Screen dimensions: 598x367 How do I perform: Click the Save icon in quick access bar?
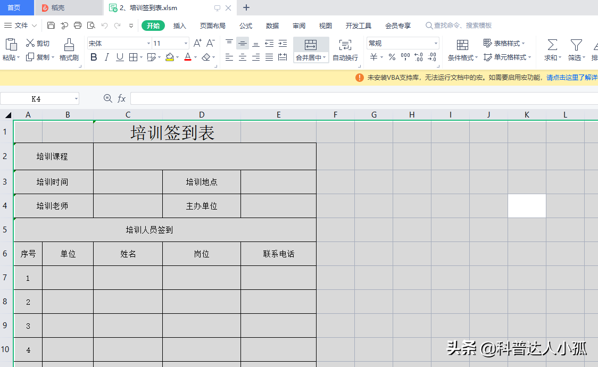tap(51, 26)
